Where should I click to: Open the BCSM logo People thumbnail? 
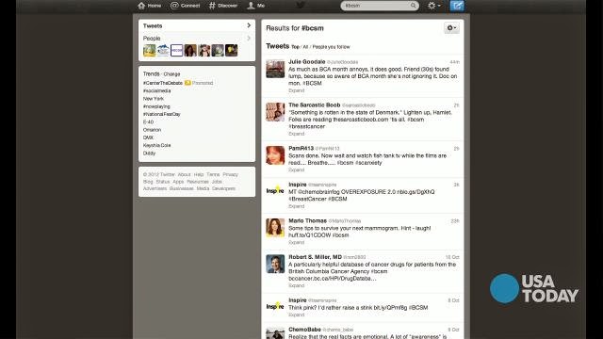pos(176,50)
